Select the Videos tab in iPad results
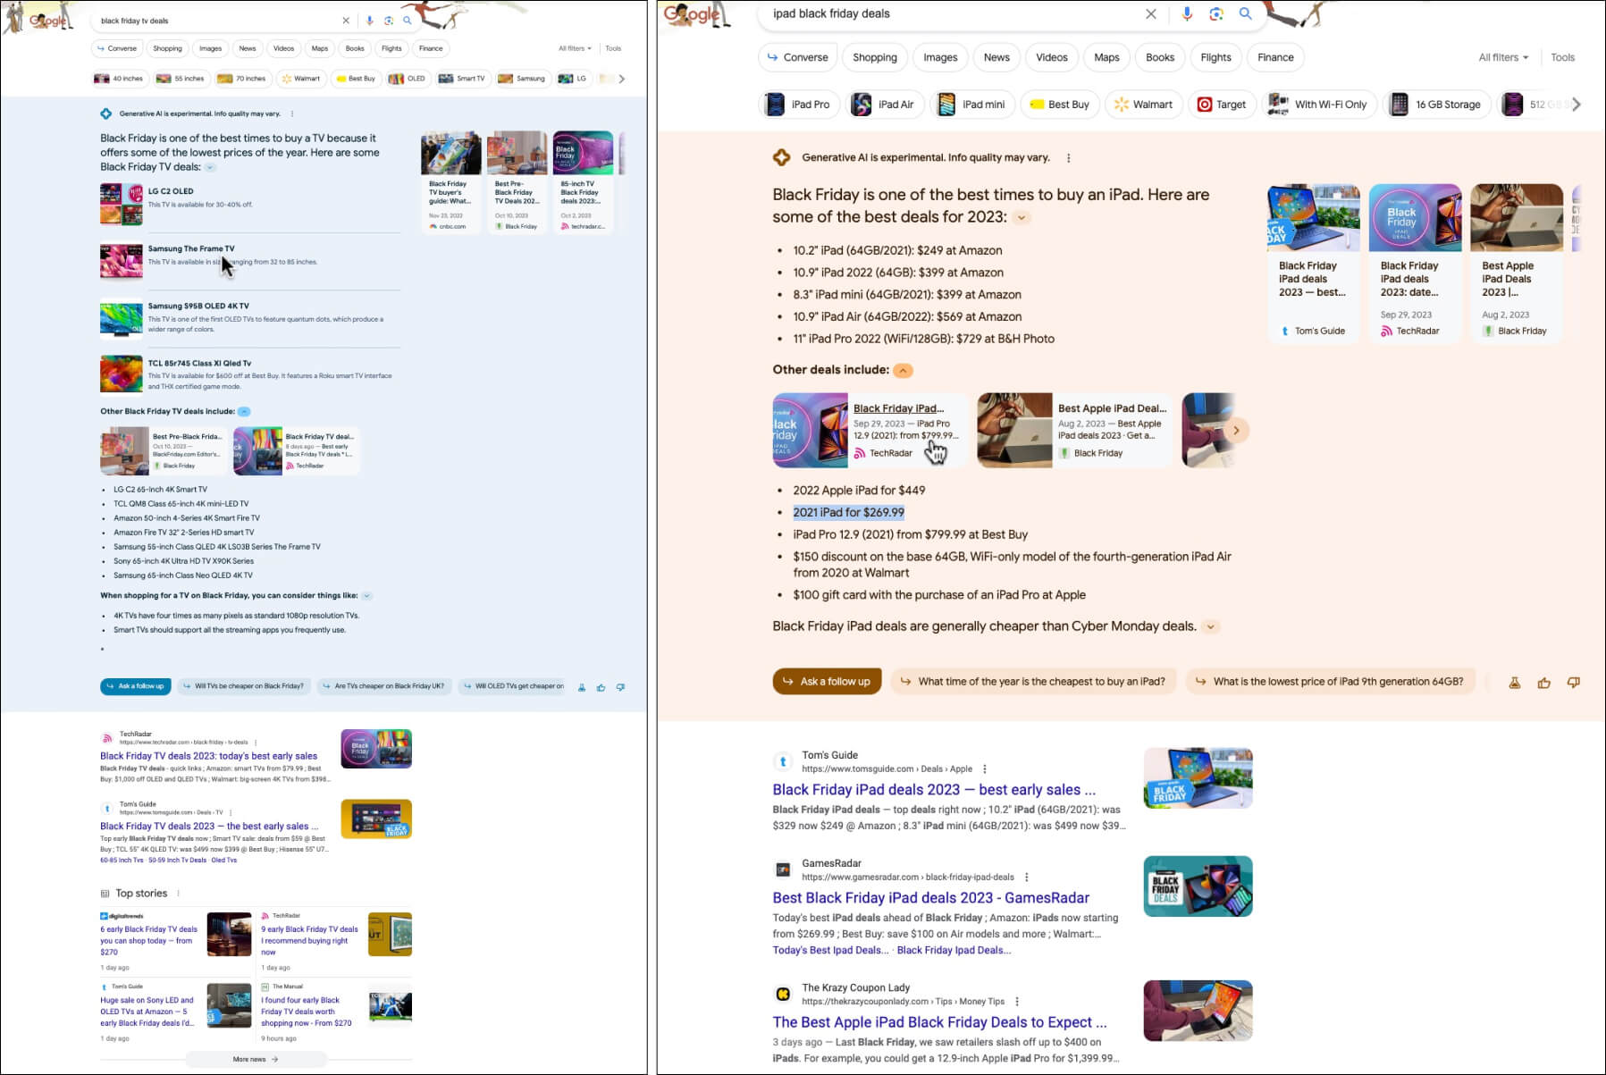Image resolution: width=1606 pixels, height=1075 pixels. pyautogui.click(x=1051, y=57)
